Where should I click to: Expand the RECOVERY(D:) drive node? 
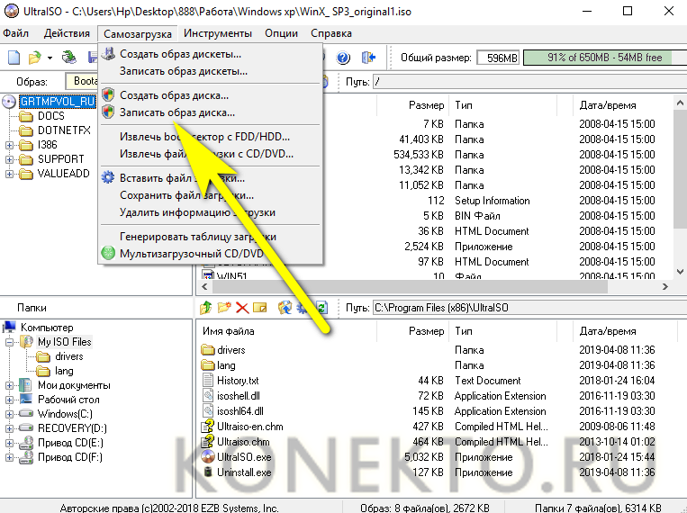(x=9, y=428)
